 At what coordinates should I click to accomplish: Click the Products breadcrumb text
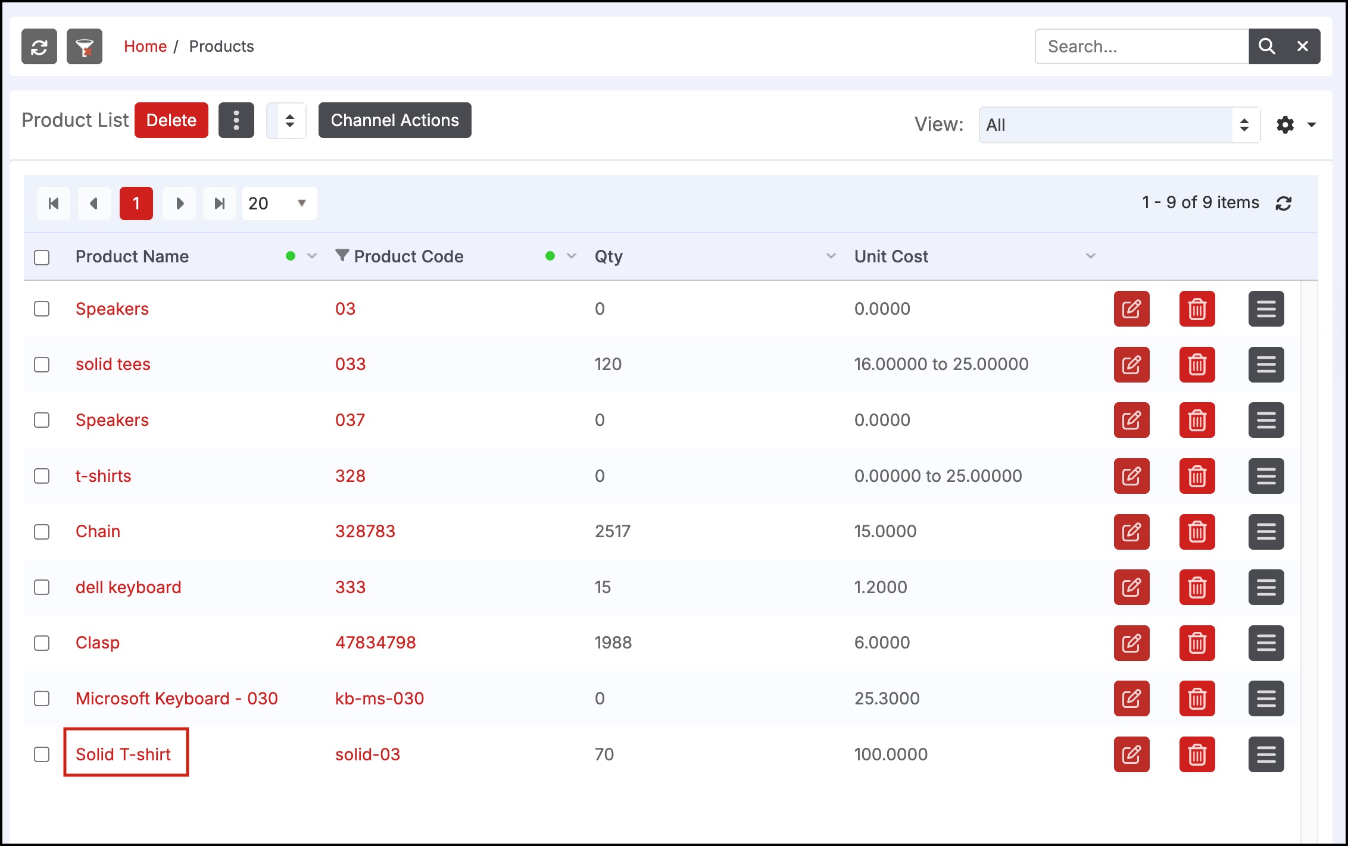(x=221, y=46)
